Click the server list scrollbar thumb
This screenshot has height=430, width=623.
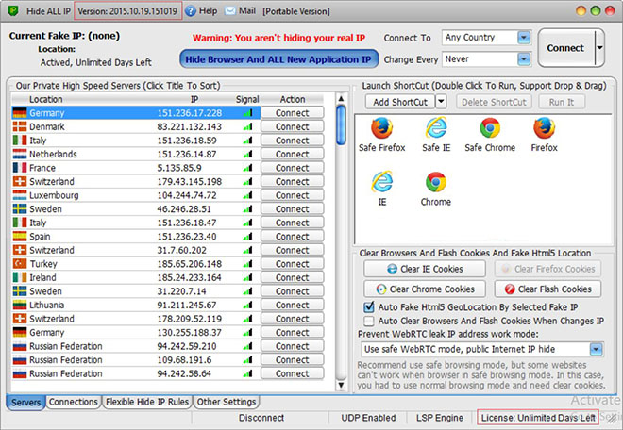341,124
